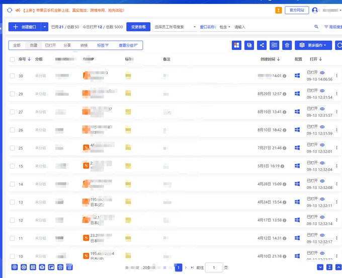Screen dimensions: 342x278
Task: Sort by 序号 column arrow
Action: click(29, 59)
